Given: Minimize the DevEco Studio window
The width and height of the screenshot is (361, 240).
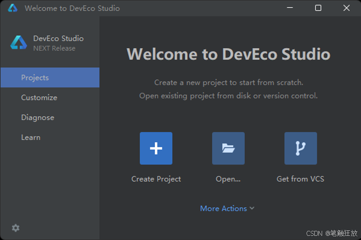Looking at the screenshot, I should pyautogui.click(x=290, y=8).
